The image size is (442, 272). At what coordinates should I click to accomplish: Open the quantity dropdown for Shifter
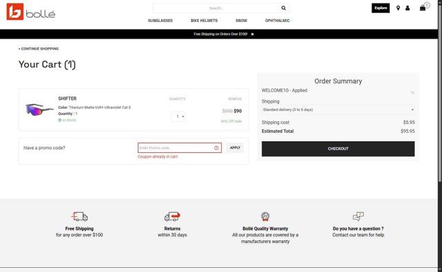tap(178, 116)
